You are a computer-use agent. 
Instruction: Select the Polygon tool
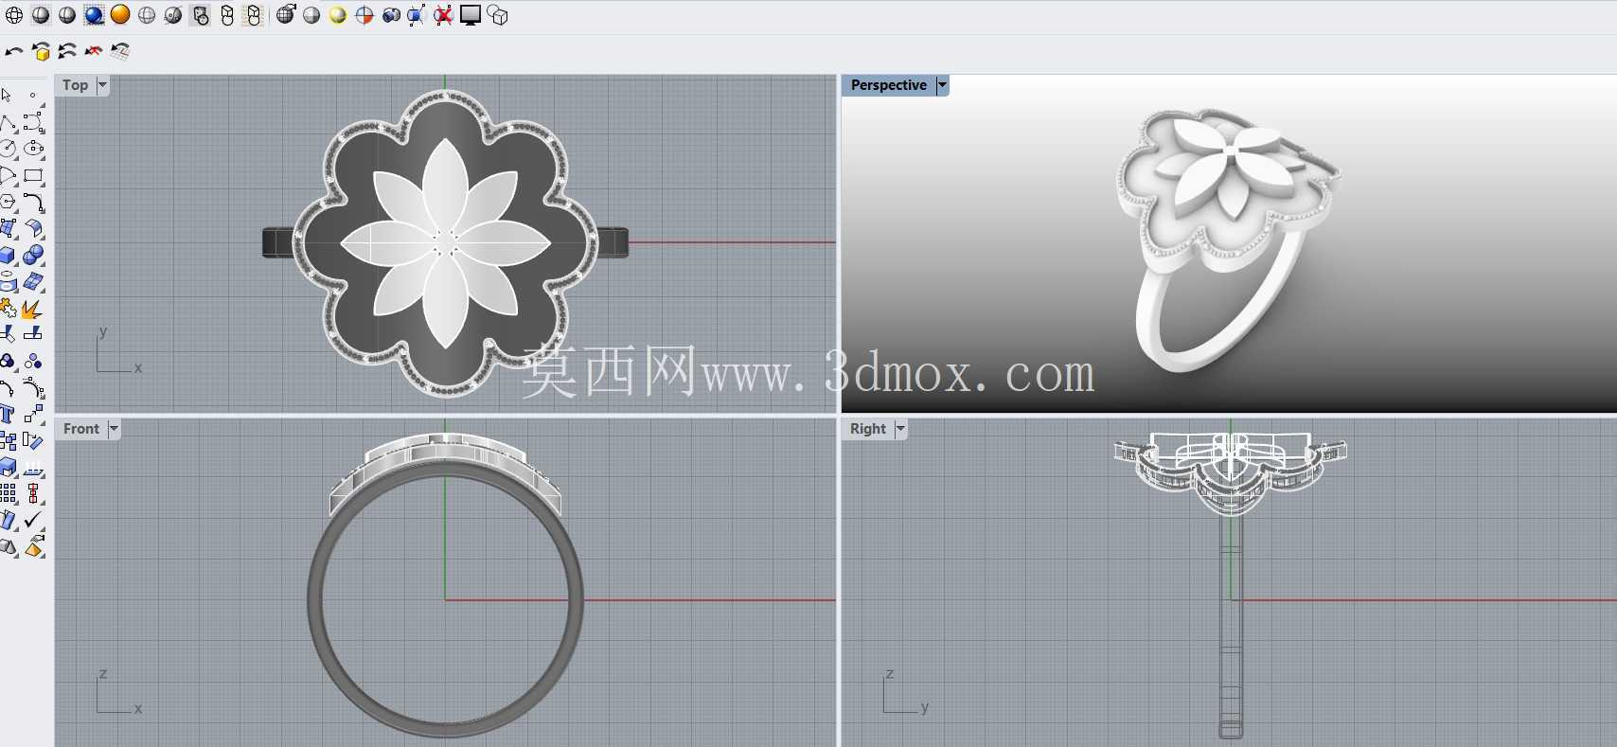8,203
